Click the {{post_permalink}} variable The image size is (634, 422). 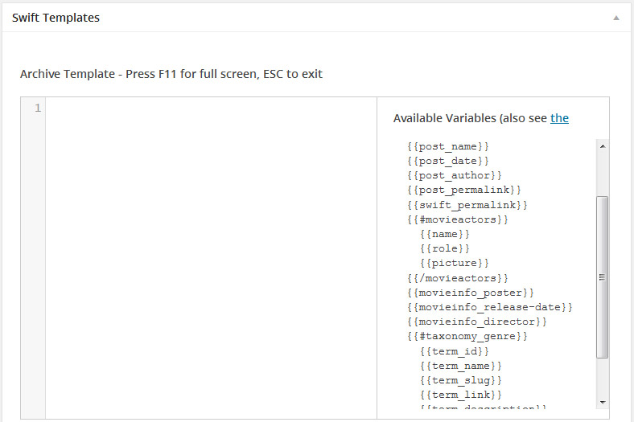click(464, 190)
